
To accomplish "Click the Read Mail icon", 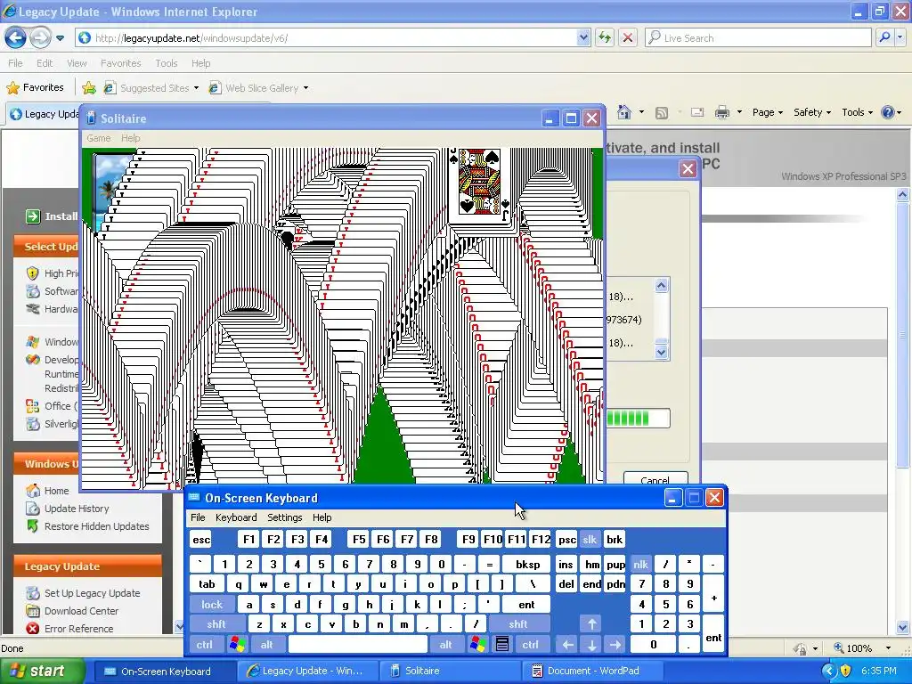I will click(697, 113).
